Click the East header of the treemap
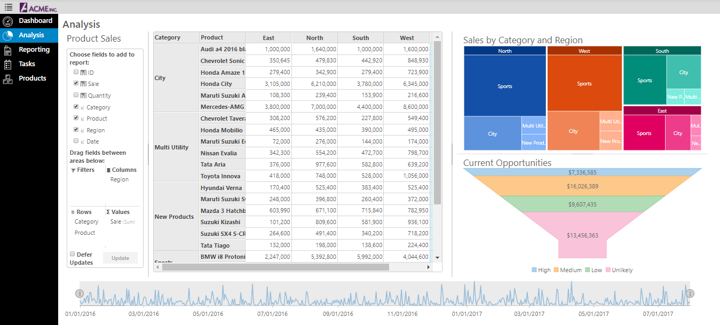The width and height of the screenshot is (720, 325). [662, 110]
